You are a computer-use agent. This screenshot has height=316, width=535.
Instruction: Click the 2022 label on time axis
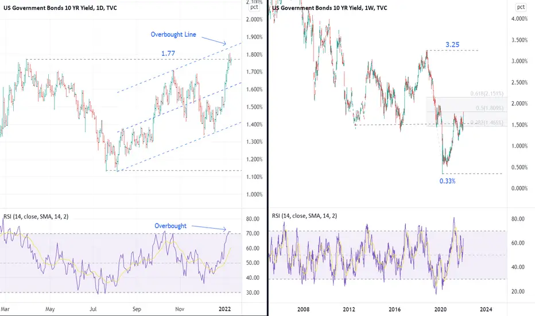pyautogui.click(x=224, y=309)
